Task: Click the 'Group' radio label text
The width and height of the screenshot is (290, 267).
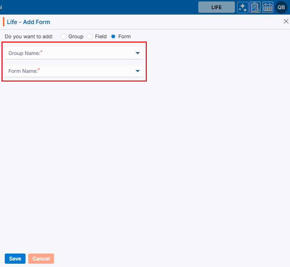Action: coord(76,36)
